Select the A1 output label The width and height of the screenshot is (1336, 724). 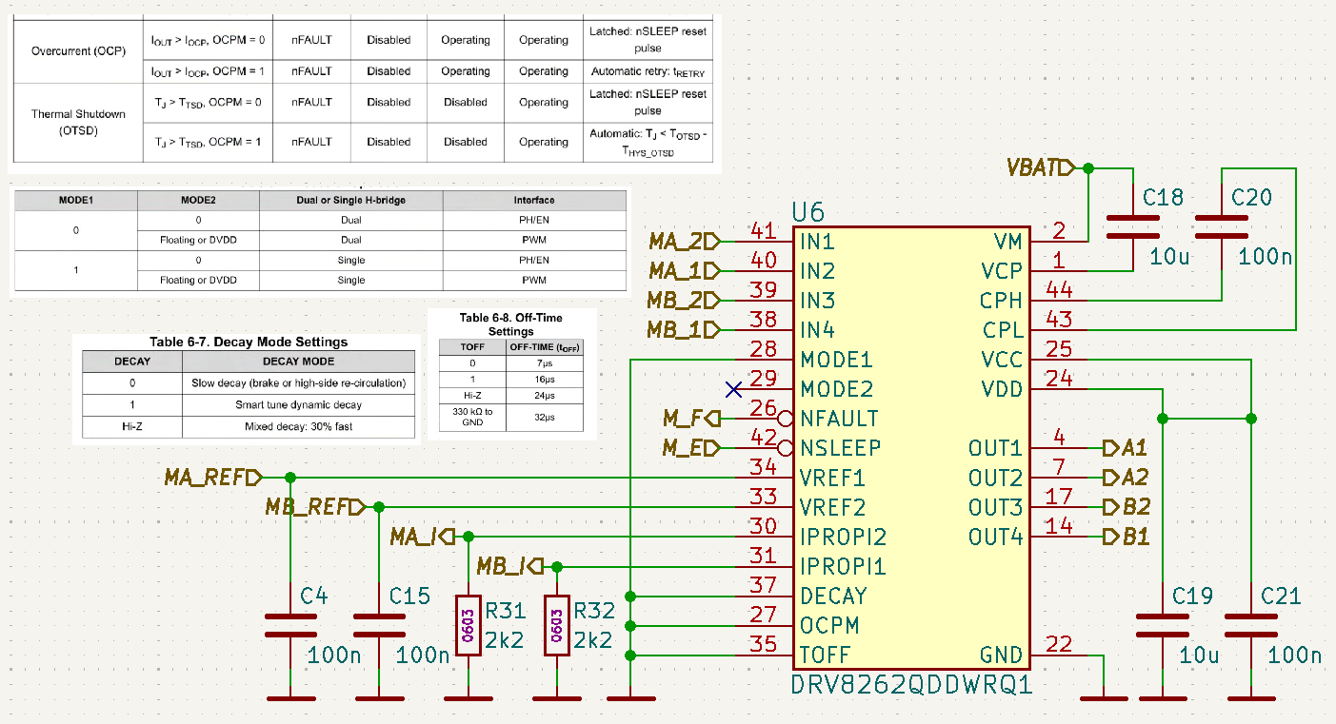tap(1126, 447)
